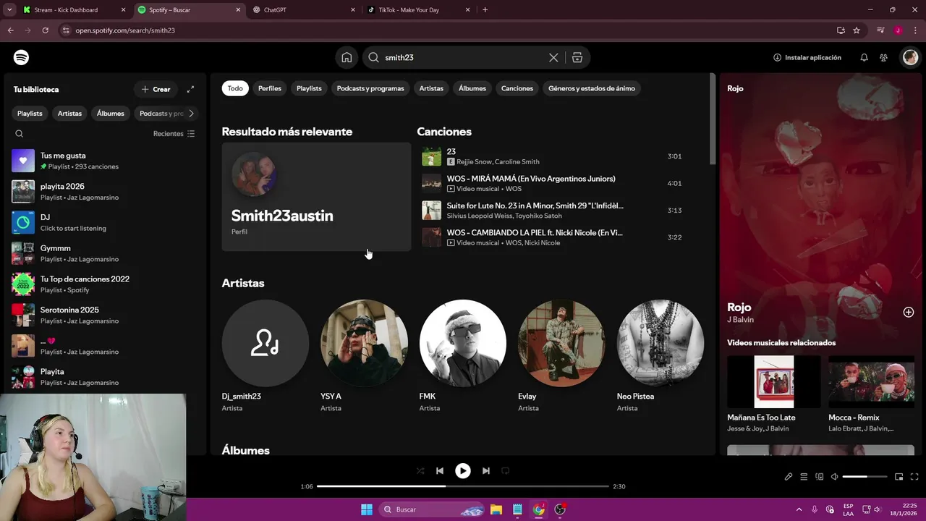Image resolution: width=926 pixels, height=521 pixels.
Task: Open the user profile avatar menu
Action: click(910, 57)
